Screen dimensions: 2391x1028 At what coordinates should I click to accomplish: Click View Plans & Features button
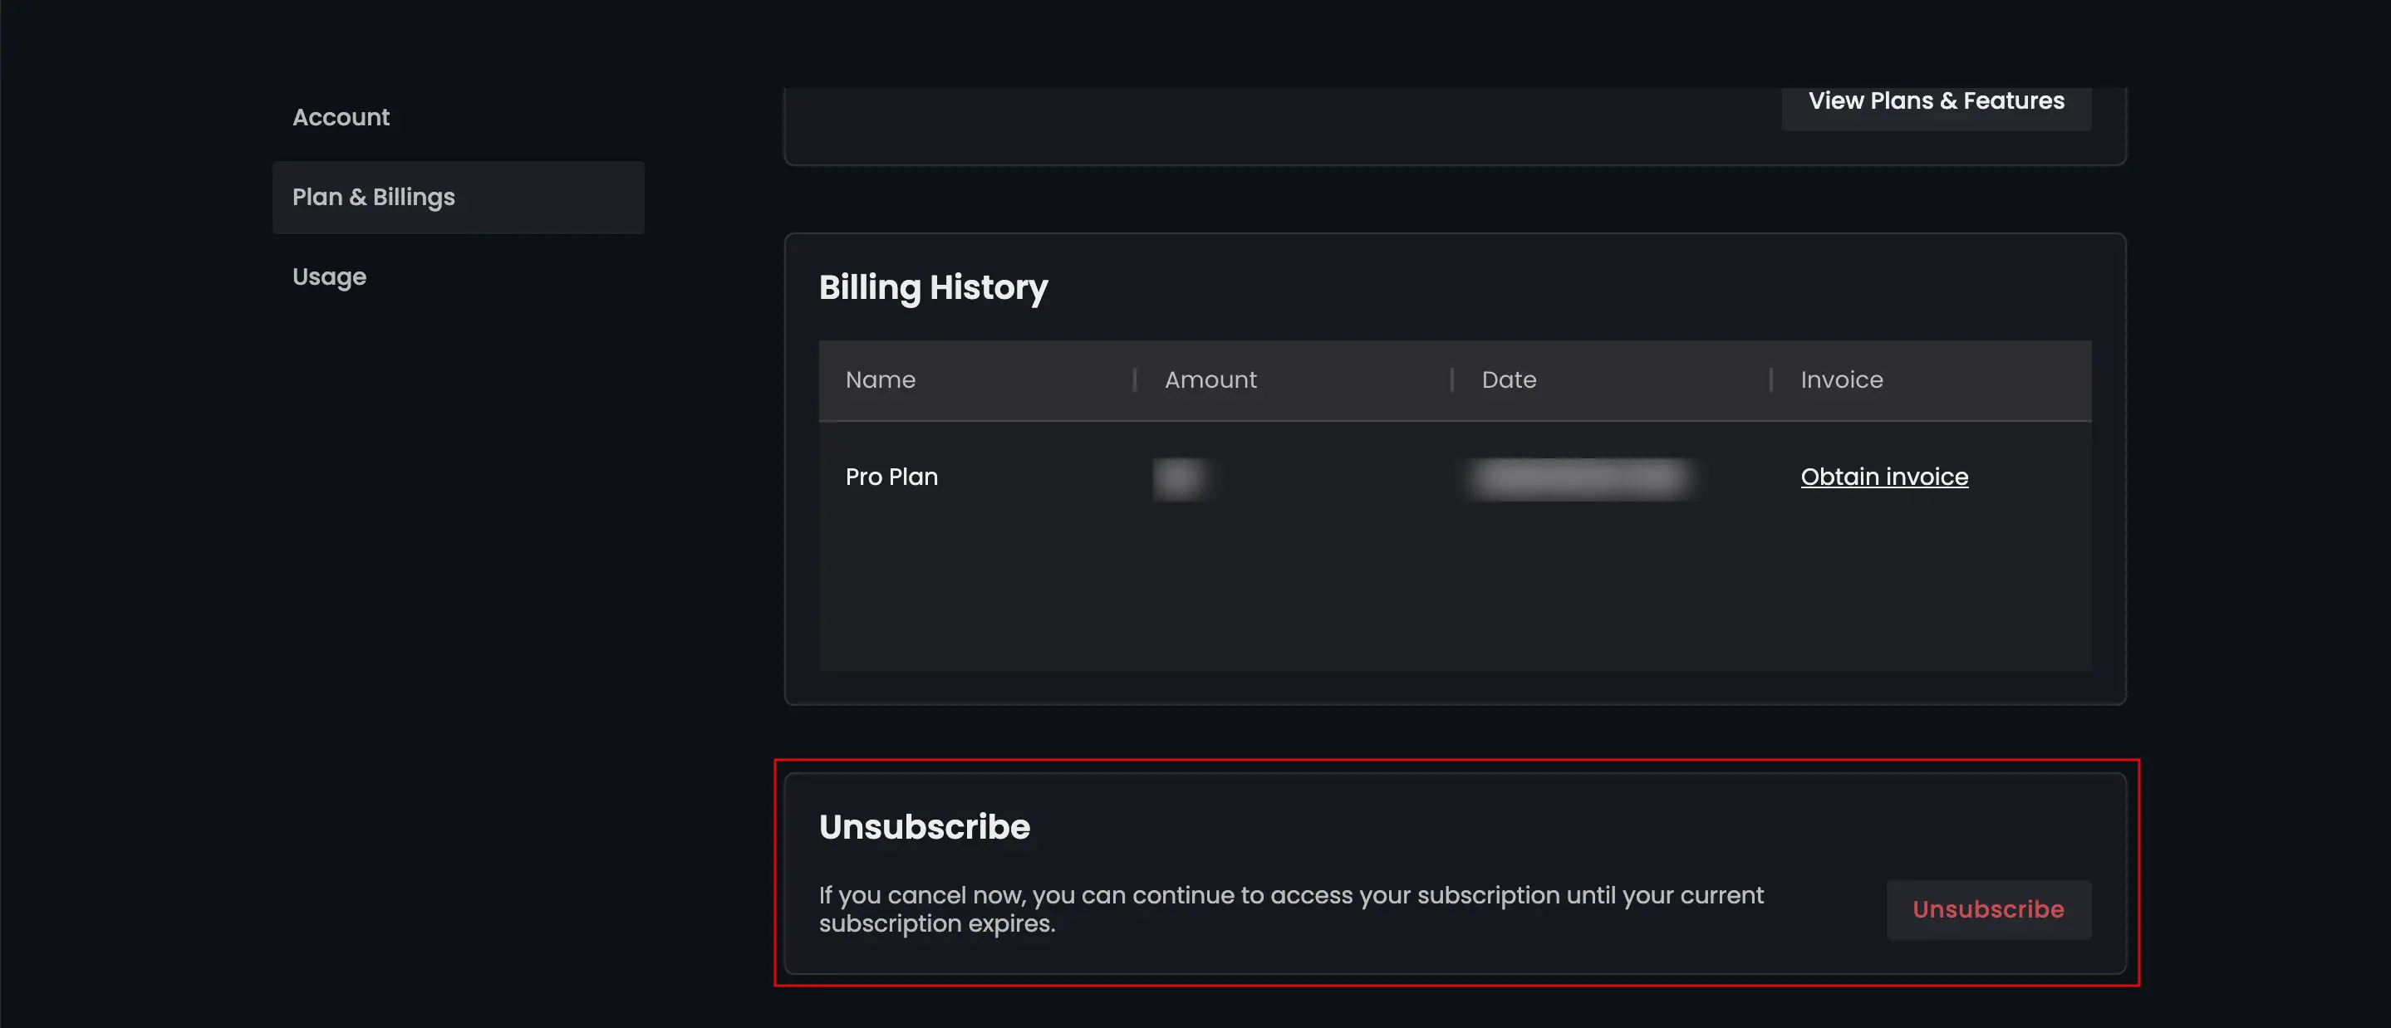click(x=1937, y=101)
